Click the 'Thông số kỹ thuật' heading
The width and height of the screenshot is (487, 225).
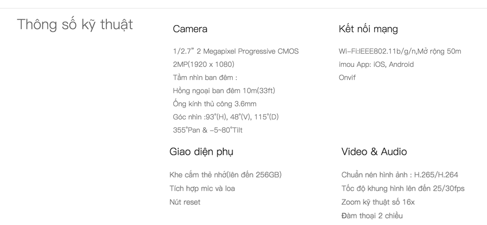coord(75,24)
